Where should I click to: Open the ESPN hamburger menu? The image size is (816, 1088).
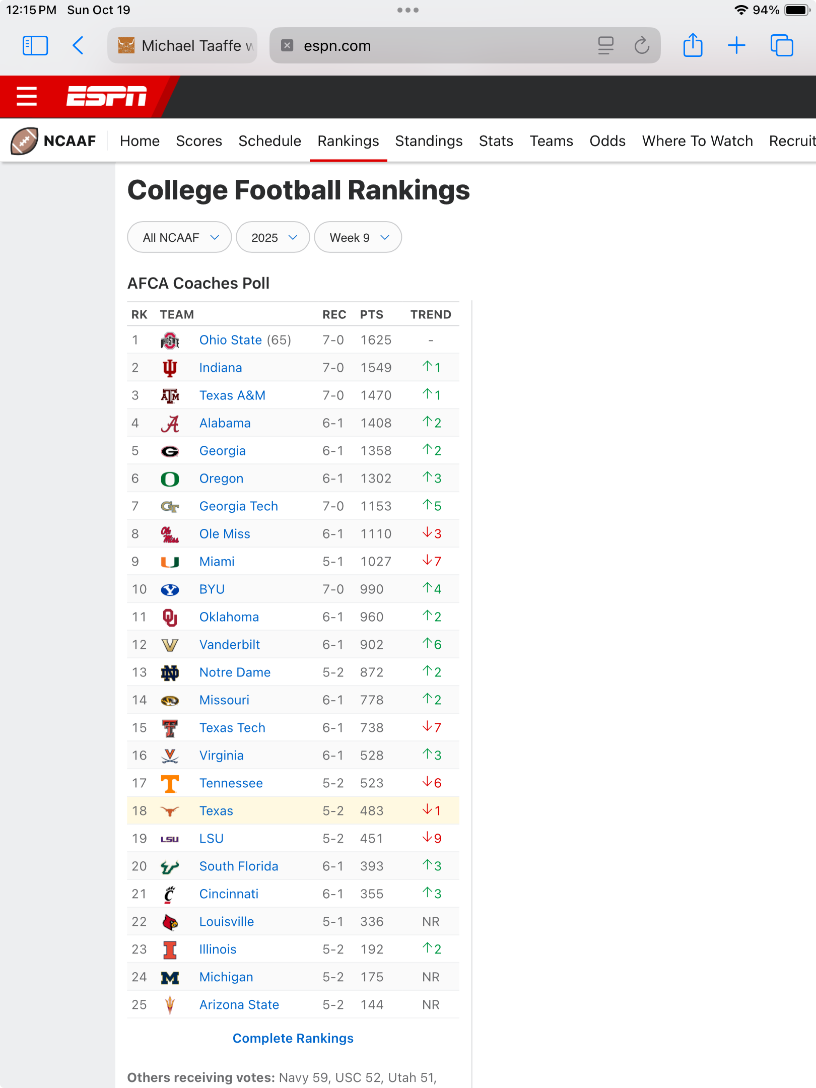point(27,96)
